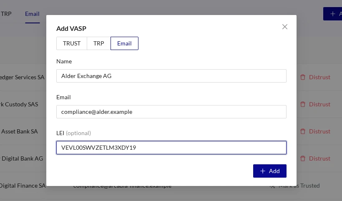Distrust the Asset Bank SA row
342x201 pixels.
pos(315,131)
